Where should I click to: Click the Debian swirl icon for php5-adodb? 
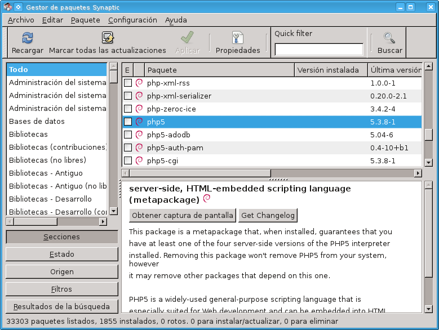pos(139,135)
